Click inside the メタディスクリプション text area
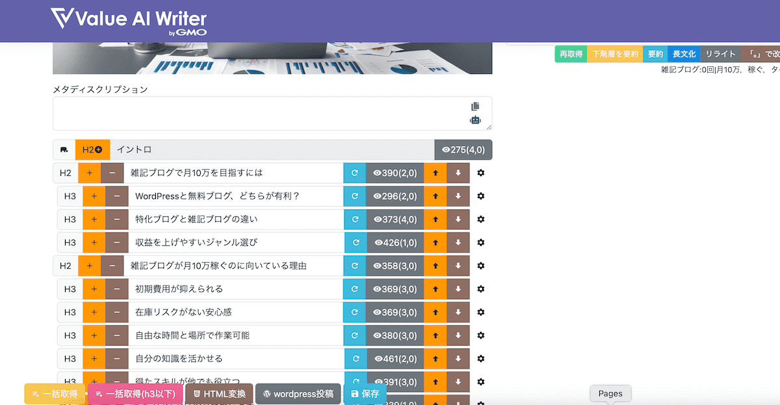The height and width of the screenshot is (405, 780). click(x=260, y=114)
